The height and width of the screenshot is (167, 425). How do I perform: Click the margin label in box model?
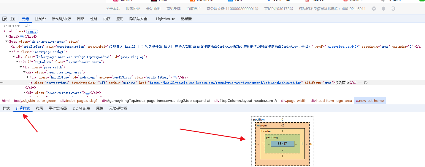coord(262,126)
